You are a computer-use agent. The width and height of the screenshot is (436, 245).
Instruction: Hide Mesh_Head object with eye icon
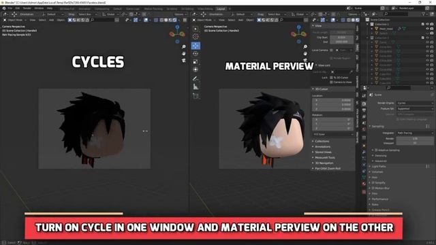pyautogui.click(x=427, y=29)
